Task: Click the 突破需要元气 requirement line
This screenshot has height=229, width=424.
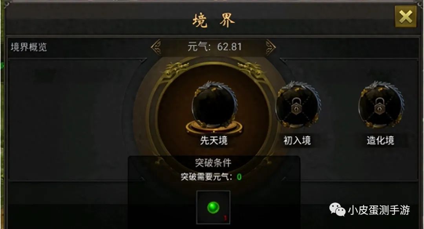Action: point(211,177)
